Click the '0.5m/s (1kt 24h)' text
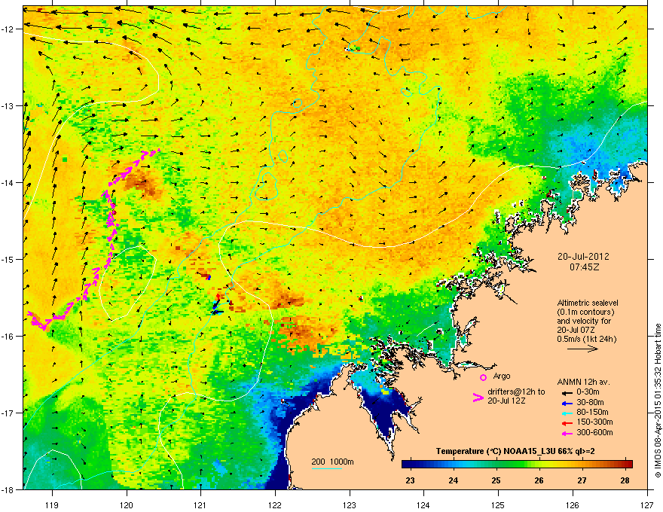 tap(586, 339)
